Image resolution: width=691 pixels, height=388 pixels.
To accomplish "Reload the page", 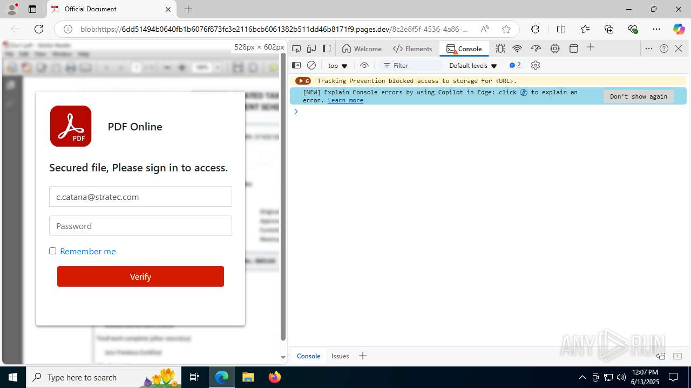I will [39, 29].
